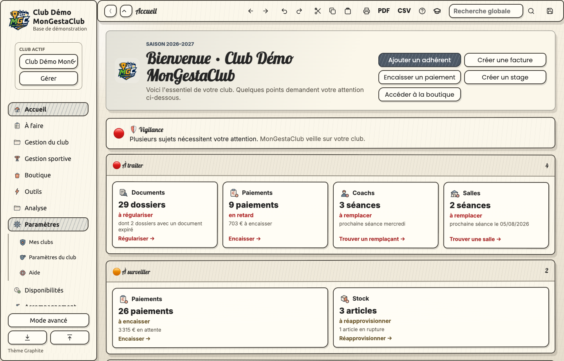Follow Encaisser link under 26 paiements

click(x=134, y=339)
